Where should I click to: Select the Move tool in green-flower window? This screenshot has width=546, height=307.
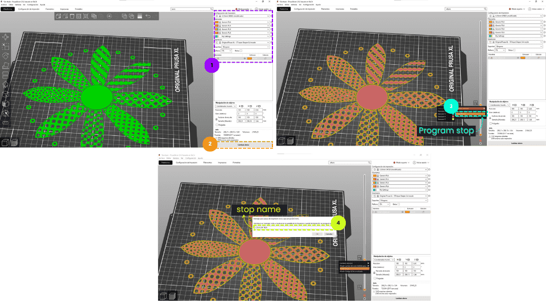click(6, 37)
